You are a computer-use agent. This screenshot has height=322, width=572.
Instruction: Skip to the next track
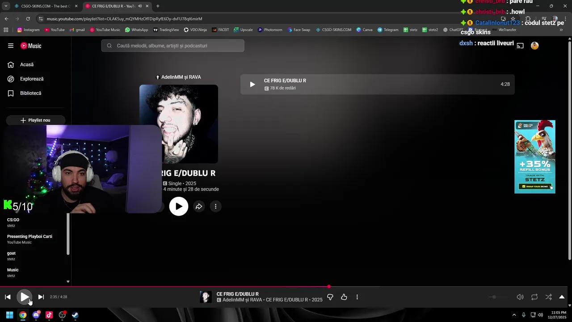coord(41,297)
